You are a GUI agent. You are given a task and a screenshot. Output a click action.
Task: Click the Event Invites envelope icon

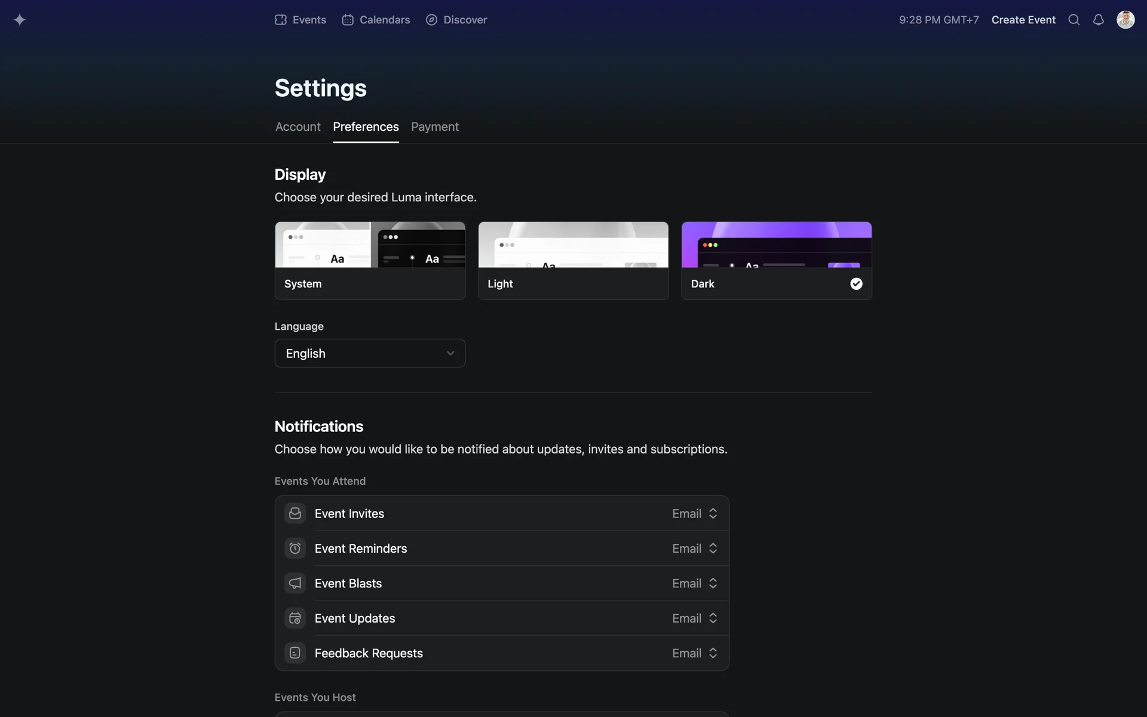pyautogui.click(x=295, y=513)
